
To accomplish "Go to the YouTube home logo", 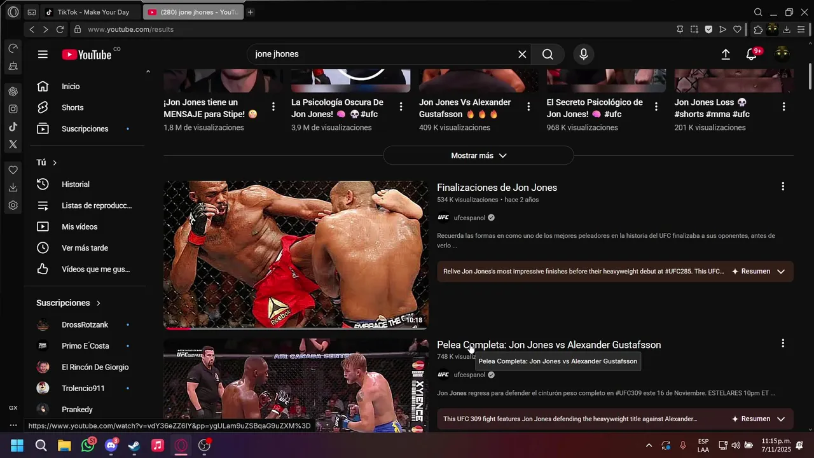I will pyautogui.click(x=87, y=55).
